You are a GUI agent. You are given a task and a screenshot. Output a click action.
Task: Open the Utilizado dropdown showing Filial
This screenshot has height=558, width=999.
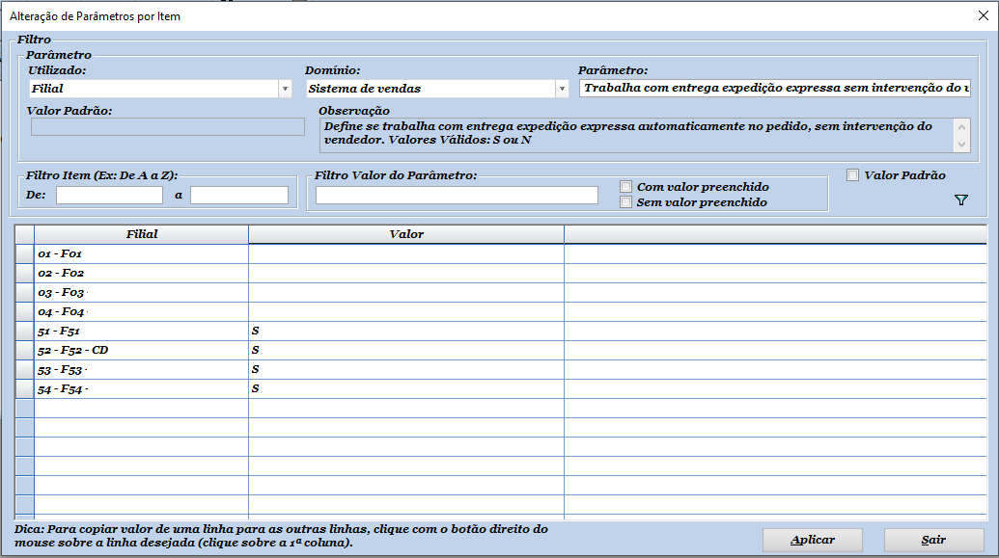[x=285, y=89]
